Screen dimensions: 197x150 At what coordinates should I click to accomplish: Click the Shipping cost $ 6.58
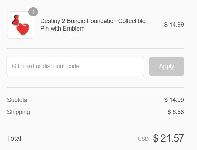tap(176, 112)
